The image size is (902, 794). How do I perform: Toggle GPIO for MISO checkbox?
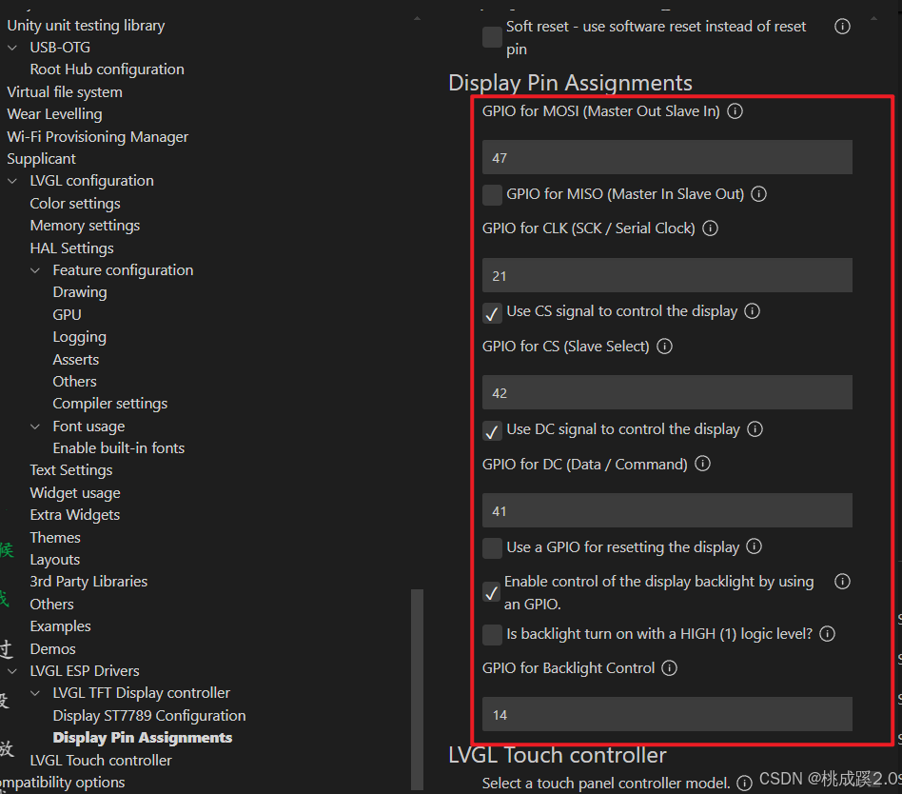[493, 194]
